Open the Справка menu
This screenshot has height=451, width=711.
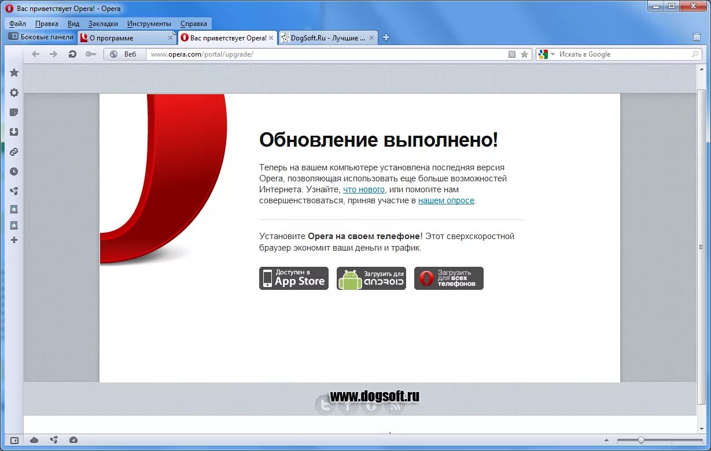tap(194, 24)
